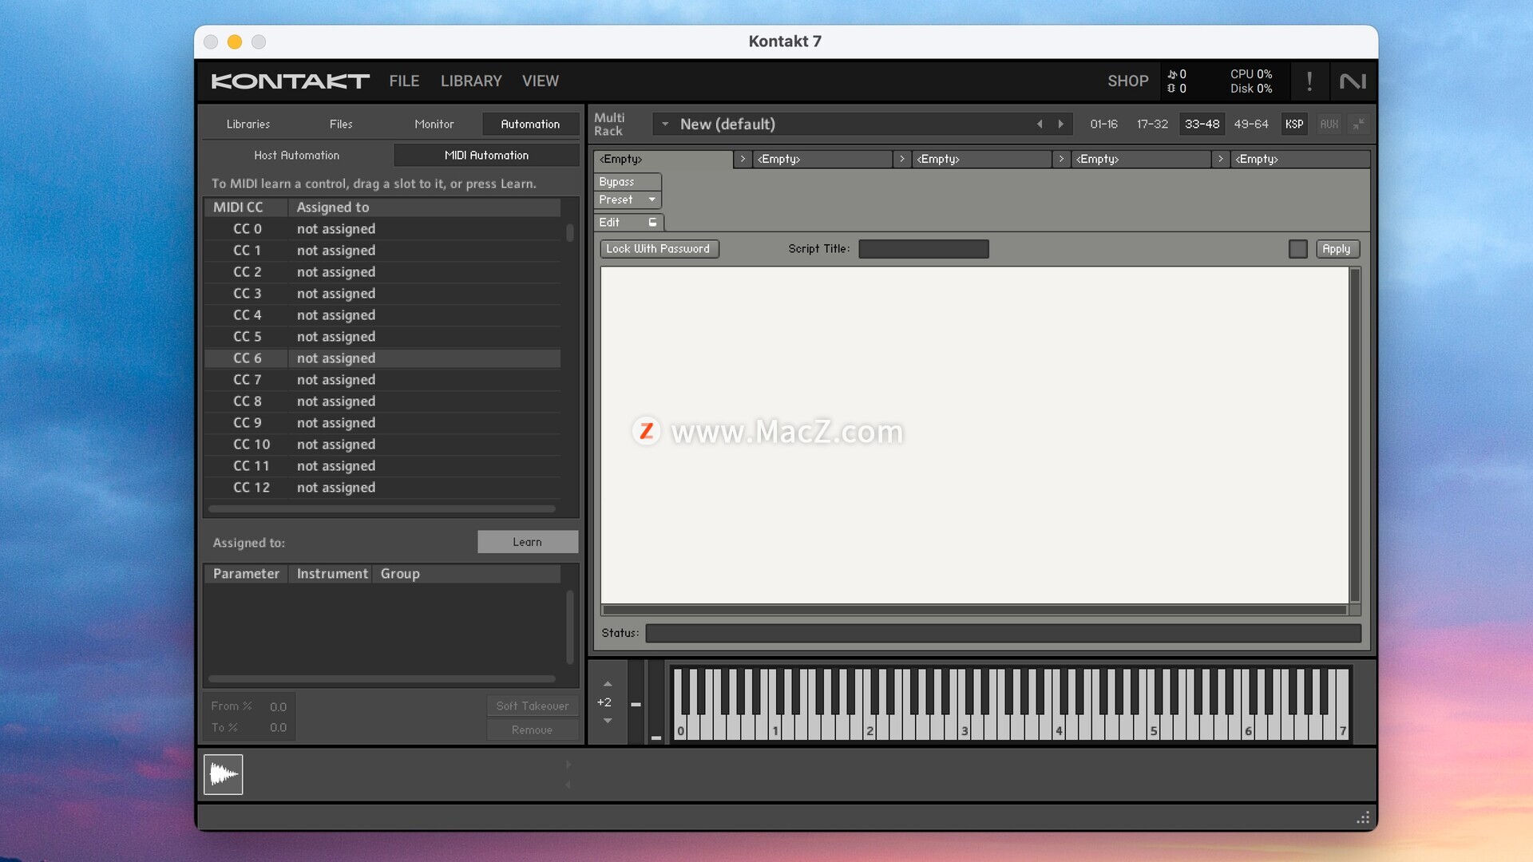Click Lock With Password
The height and width of the screenshot is (862, 1533).
(x=659, y=249)
